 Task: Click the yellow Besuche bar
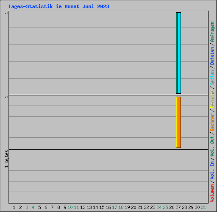(x=177, y=123)
